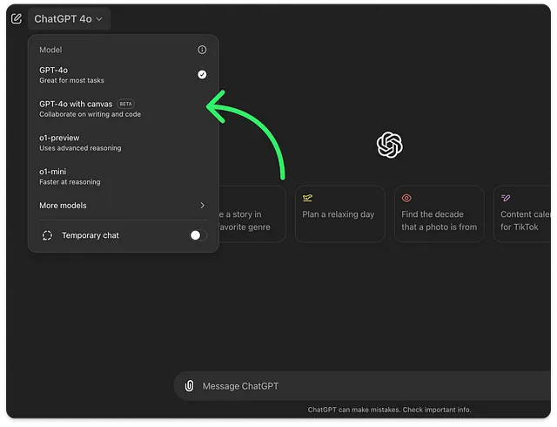Click the eye icon on photo decade card

(406, 198)
